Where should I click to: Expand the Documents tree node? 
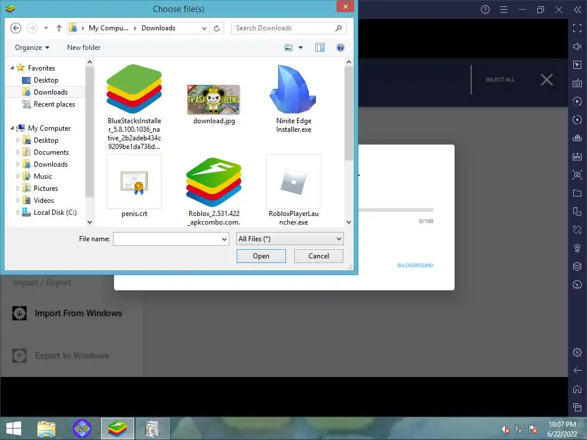18,152
